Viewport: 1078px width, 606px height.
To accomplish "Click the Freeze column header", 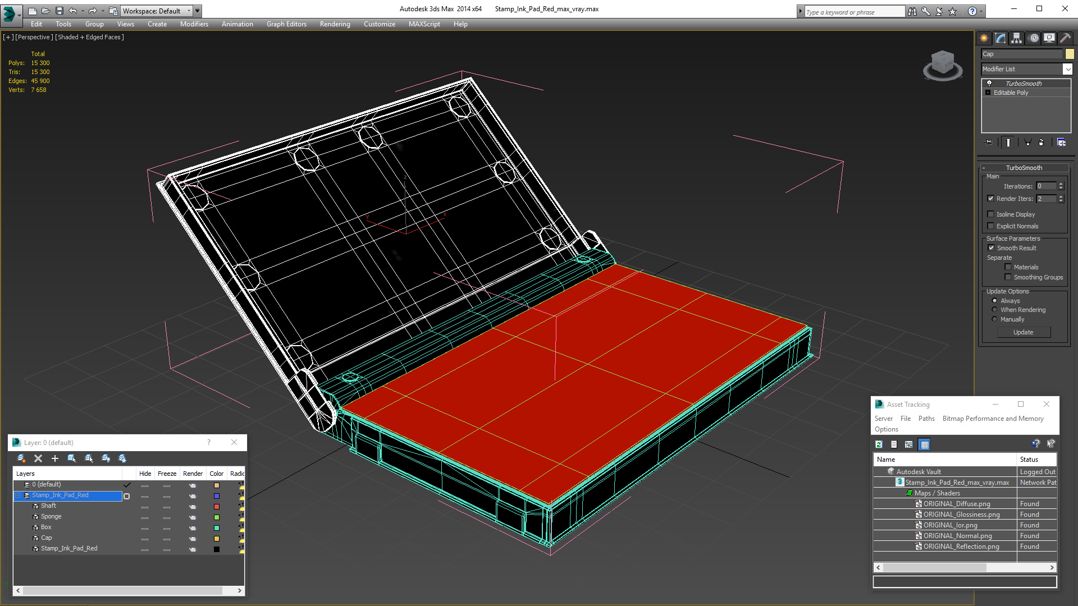I will (x=167, y=474).
